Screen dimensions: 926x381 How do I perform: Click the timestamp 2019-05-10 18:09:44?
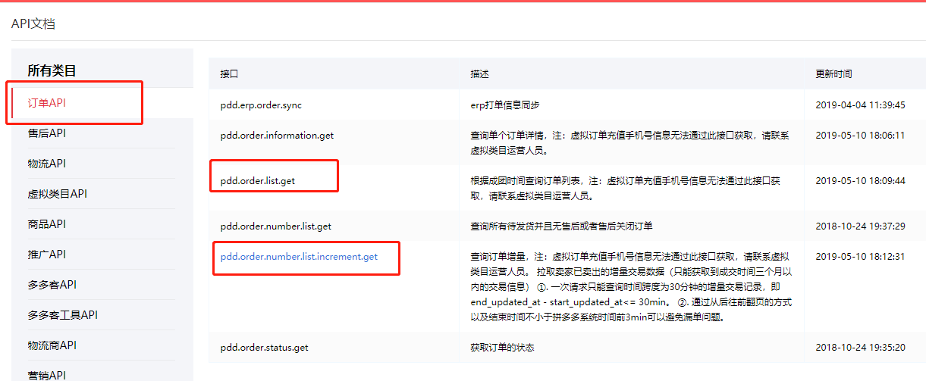point(860,181)
